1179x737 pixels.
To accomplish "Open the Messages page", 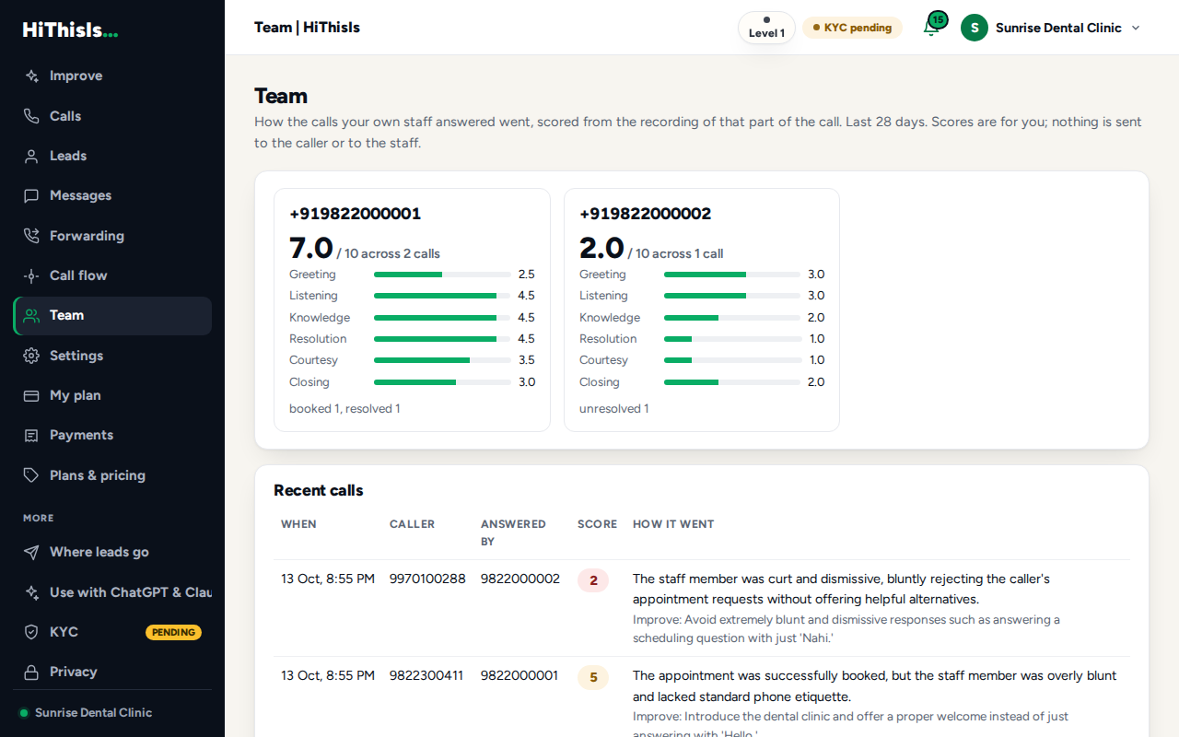I will (112, 195).
